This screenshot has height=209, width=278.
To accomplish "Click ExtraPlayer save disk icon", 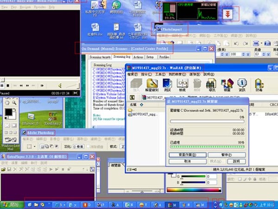I will pyautogui.click(x=9, y=169).
